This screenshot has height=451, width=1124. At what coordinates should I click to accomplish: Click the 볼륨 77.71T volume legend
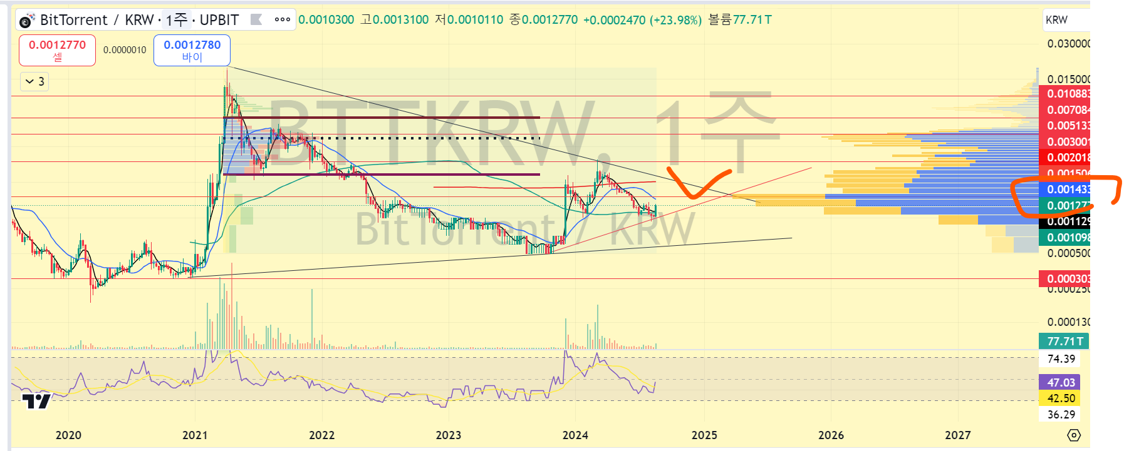(740, 20)
